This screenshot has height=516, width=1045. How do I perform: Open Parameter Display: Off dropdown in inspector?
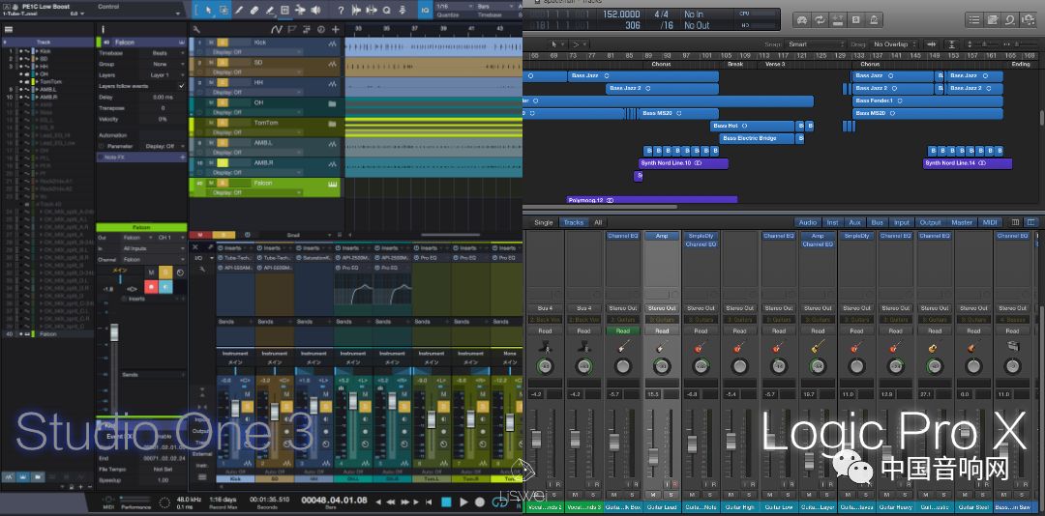(x=163, y=146)
